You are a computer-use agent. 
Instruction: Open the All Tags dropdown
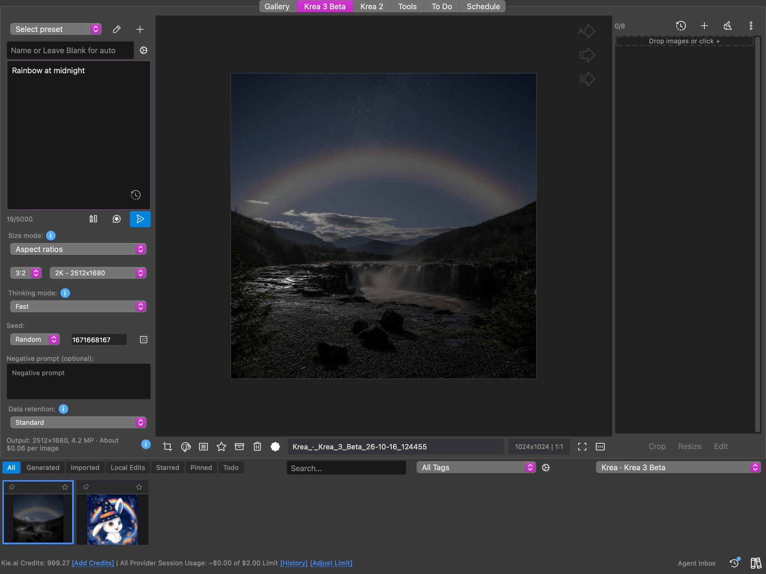476,468
